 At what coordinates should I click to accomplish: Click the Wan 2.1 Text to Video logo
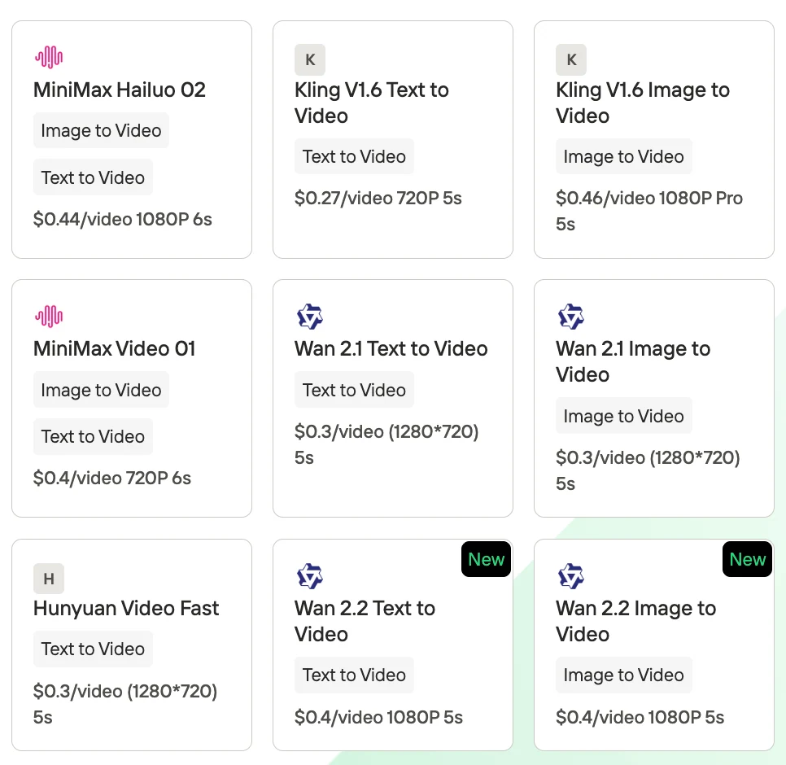coord(310,317)
